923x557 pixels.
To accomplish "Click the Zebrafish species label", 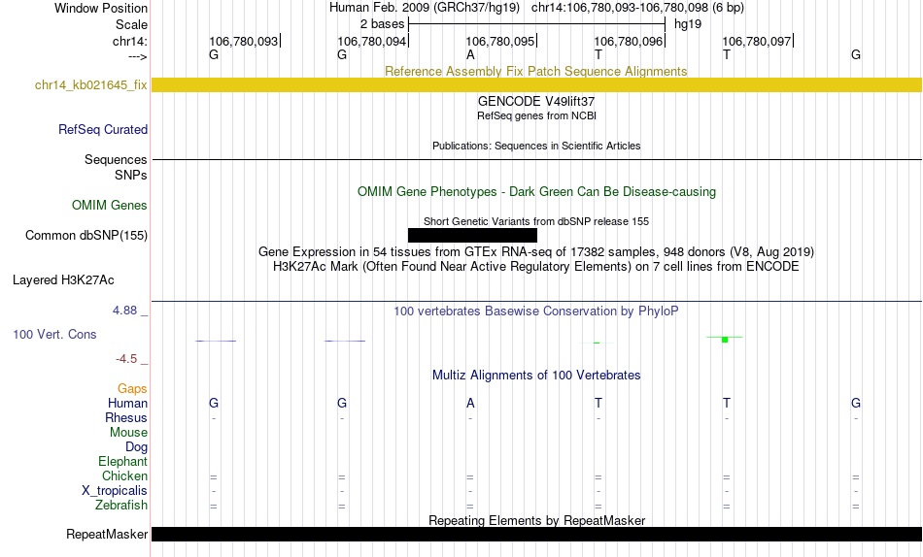I will [121, 505].
